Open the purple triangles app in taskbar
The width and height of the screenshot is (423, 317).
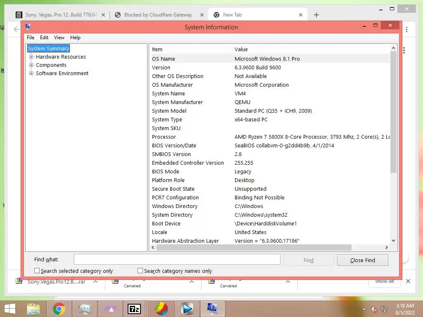point(110,309)
